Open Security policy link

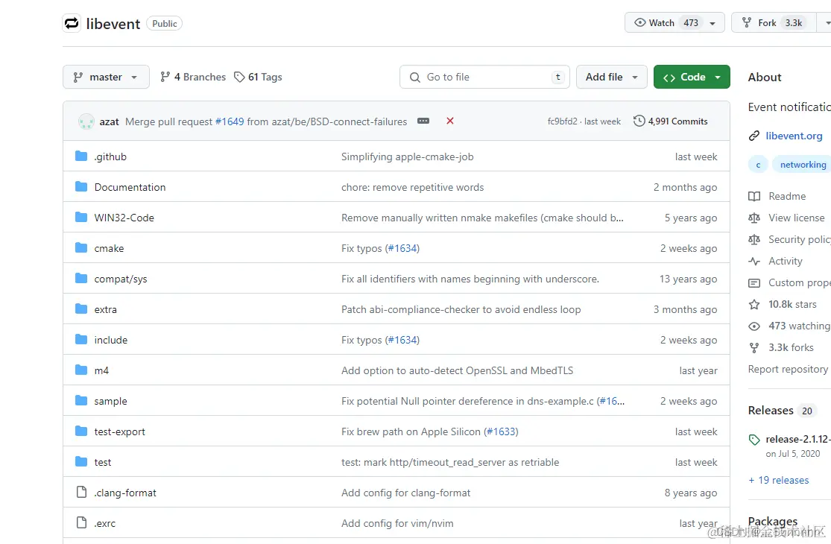click(x=799, y=239)
